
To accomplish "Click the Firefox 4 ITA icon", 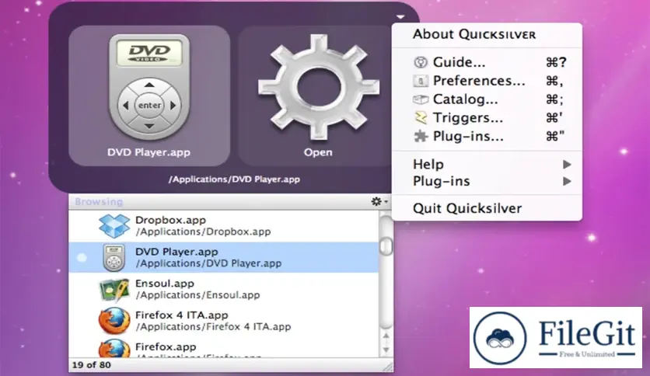I will (x=114, y=321).
